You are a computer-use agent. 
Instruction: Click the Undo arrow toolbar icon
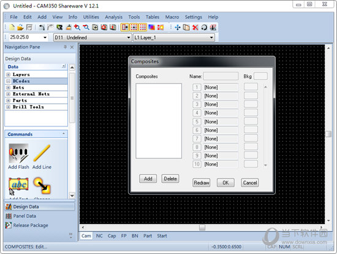[42, 28]
